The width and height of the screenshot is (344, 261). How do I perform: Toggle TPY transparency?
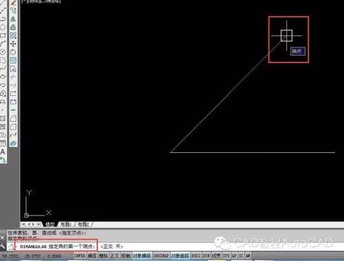coord(226,255)
